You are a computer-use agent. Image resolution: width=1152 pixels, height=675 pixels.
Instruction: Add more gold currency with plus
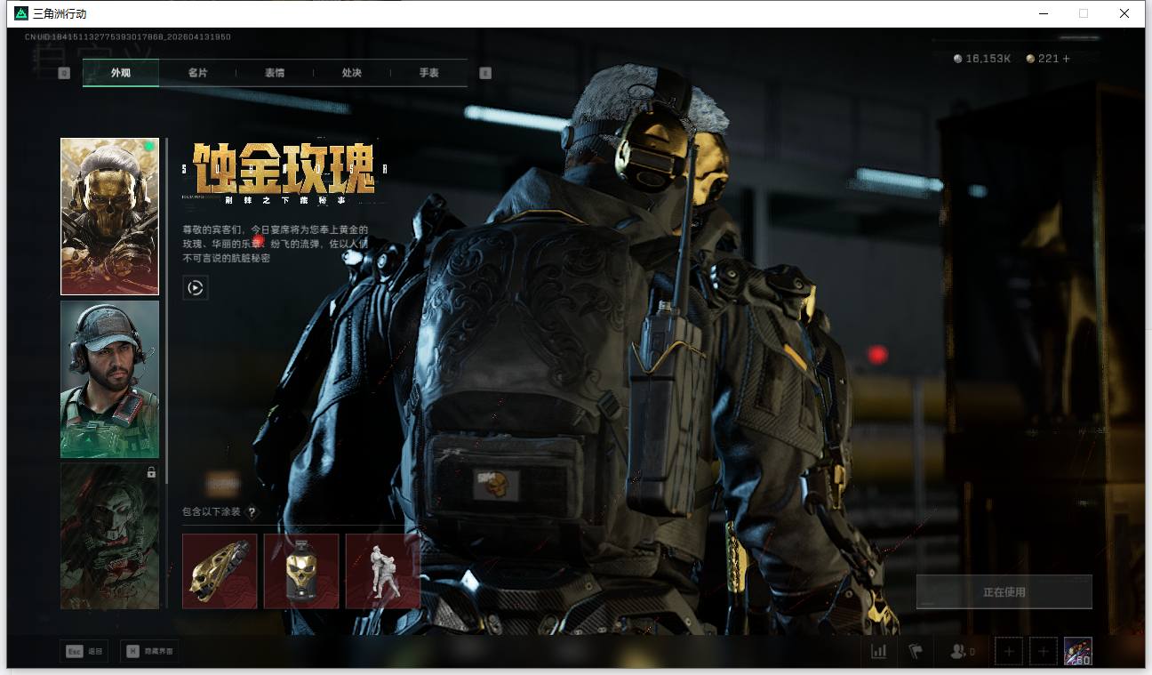[1067, 59]
